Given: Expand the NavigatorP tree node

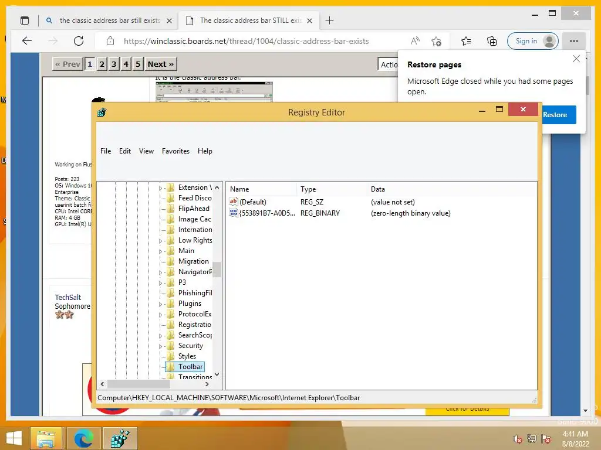Looking at the screenshot, I should point(161,272).
